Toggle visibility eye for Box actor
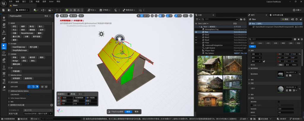 pyautogui.click(x=196, y=32)
